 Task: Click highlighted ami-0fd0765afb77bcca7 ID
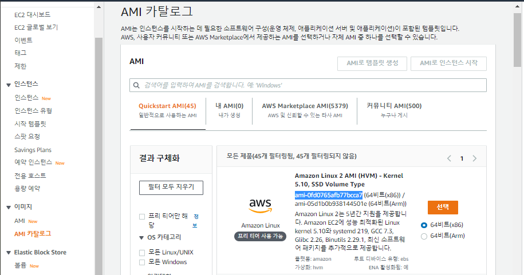click(328, 195)
